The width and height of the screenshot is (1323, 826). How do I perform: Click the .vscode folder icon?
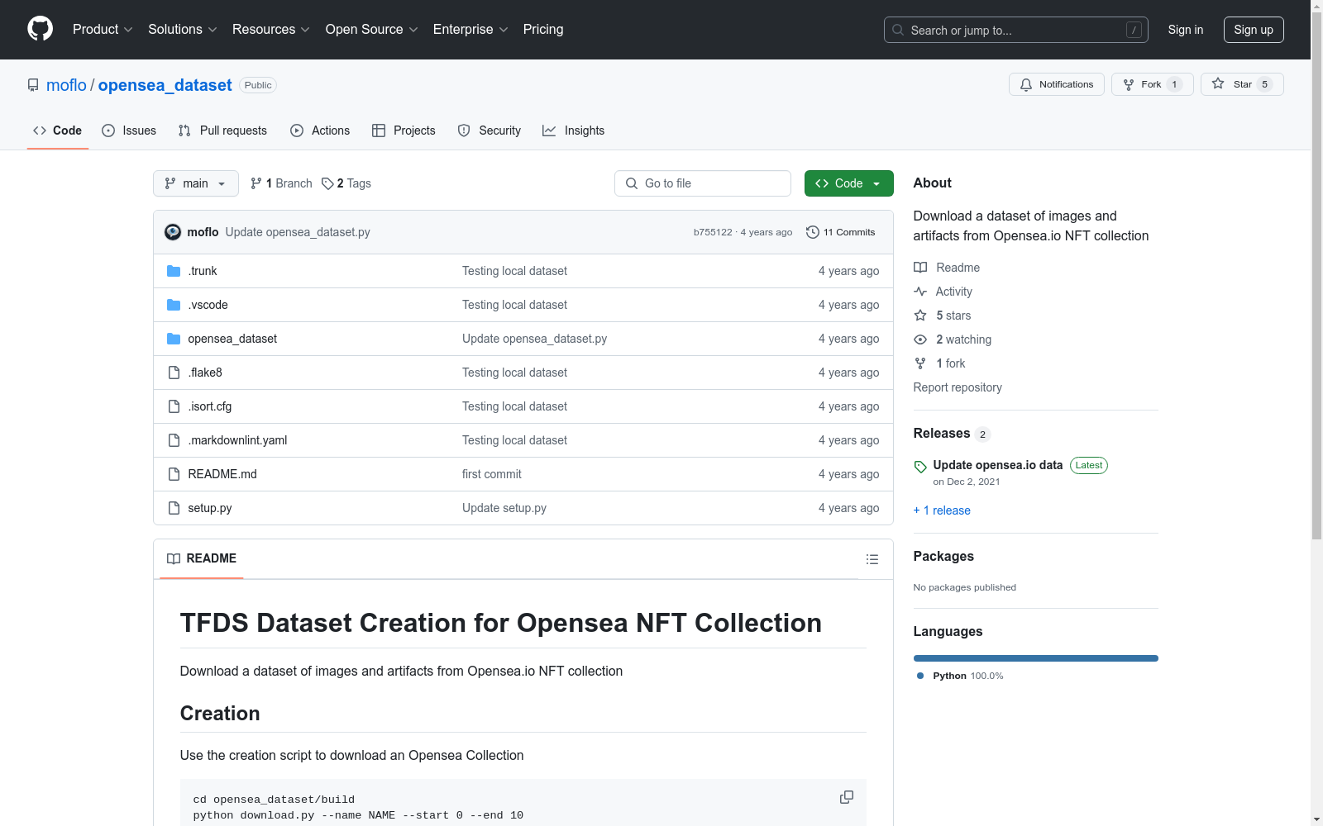tap(174, 305)
